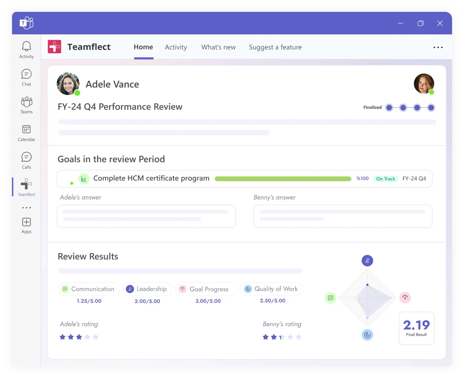Click the 1.25/5.00 Communication score
The image size is (464, 379).
(89, 301)
